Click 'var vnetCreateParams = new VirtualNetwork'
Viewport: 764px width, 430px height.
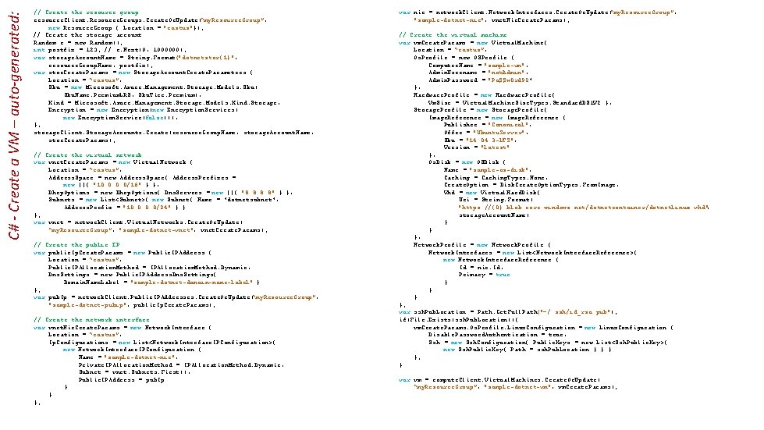tap(113, 162)
